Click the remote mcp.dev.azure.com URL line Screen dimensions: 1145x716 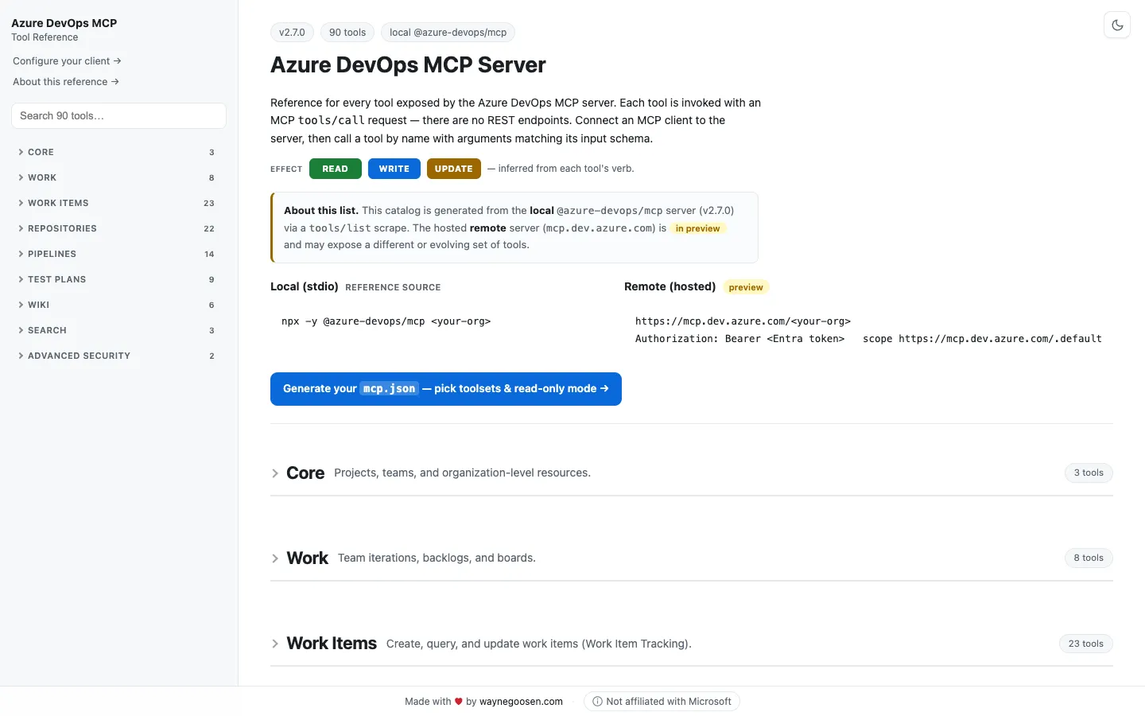pos(743,321)
